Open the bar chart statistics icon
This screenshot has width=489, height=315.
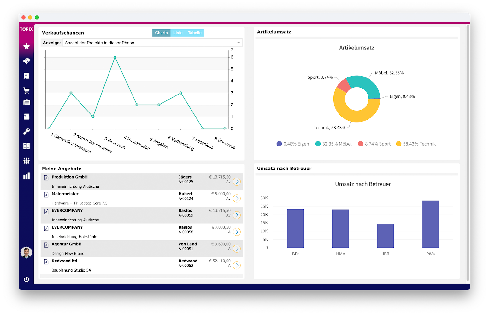27,175
